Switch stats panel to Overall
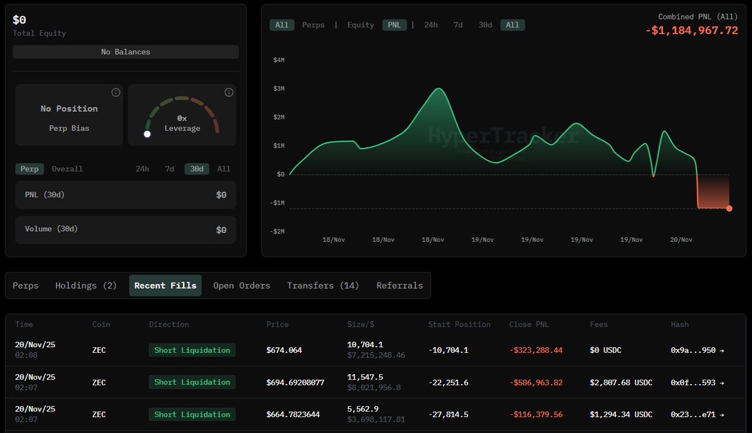 [x=67, y=169]
